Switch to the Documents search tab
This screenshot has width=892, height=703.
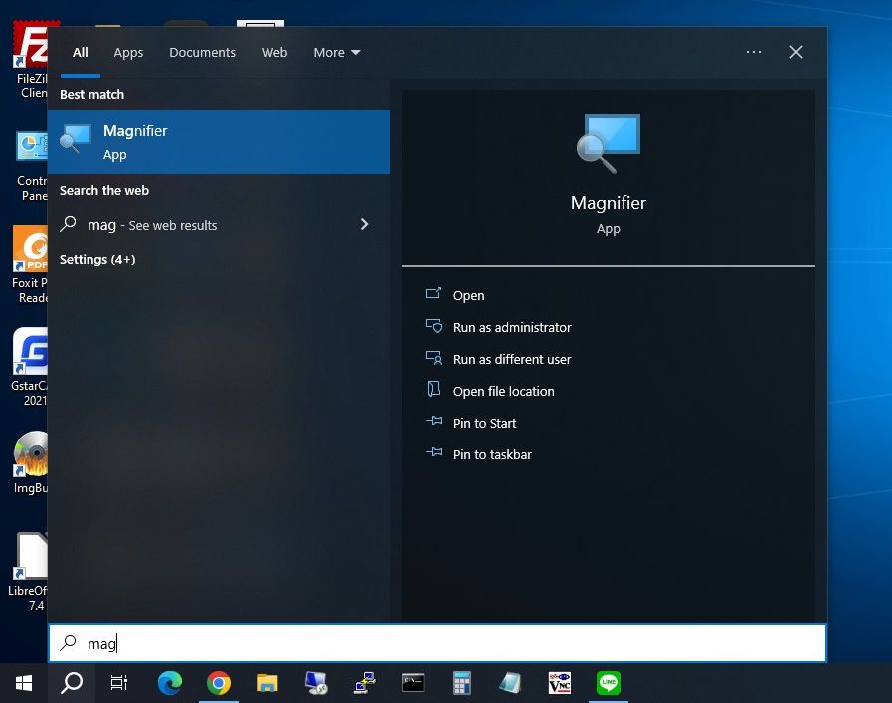(202, 53)
